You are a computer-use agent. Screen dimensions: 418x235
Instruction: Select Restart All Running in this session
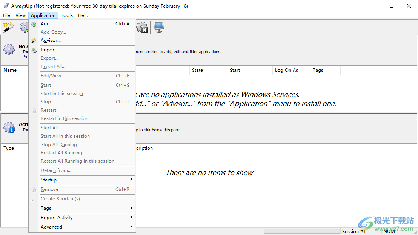pyautogui.click(x=82, y=161)
